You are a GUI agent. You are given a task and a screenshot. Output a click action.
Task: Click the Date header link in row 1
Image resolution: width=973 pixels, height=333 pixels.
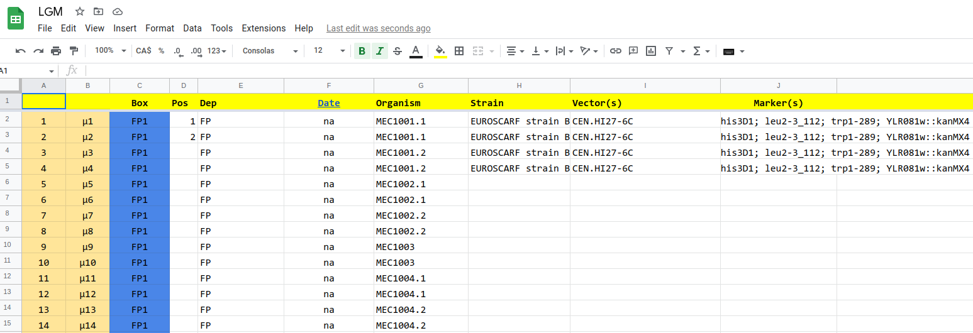pos(328,103)
